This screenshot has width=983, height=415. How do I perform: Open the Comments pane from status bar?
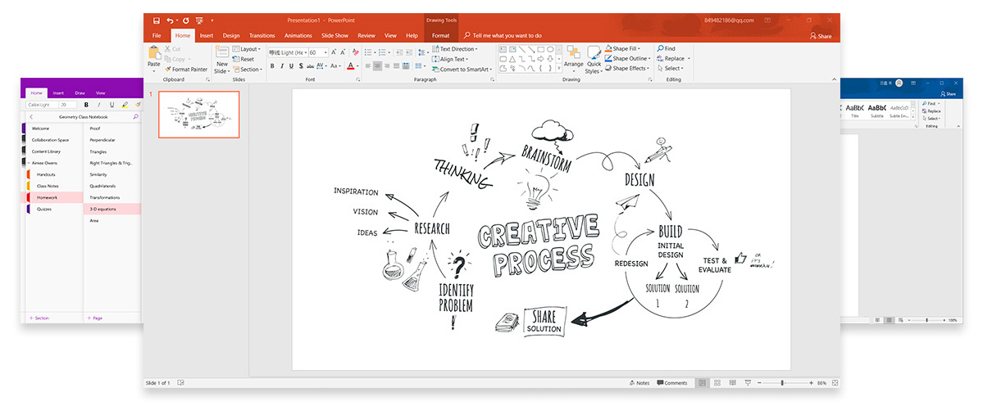671,383
